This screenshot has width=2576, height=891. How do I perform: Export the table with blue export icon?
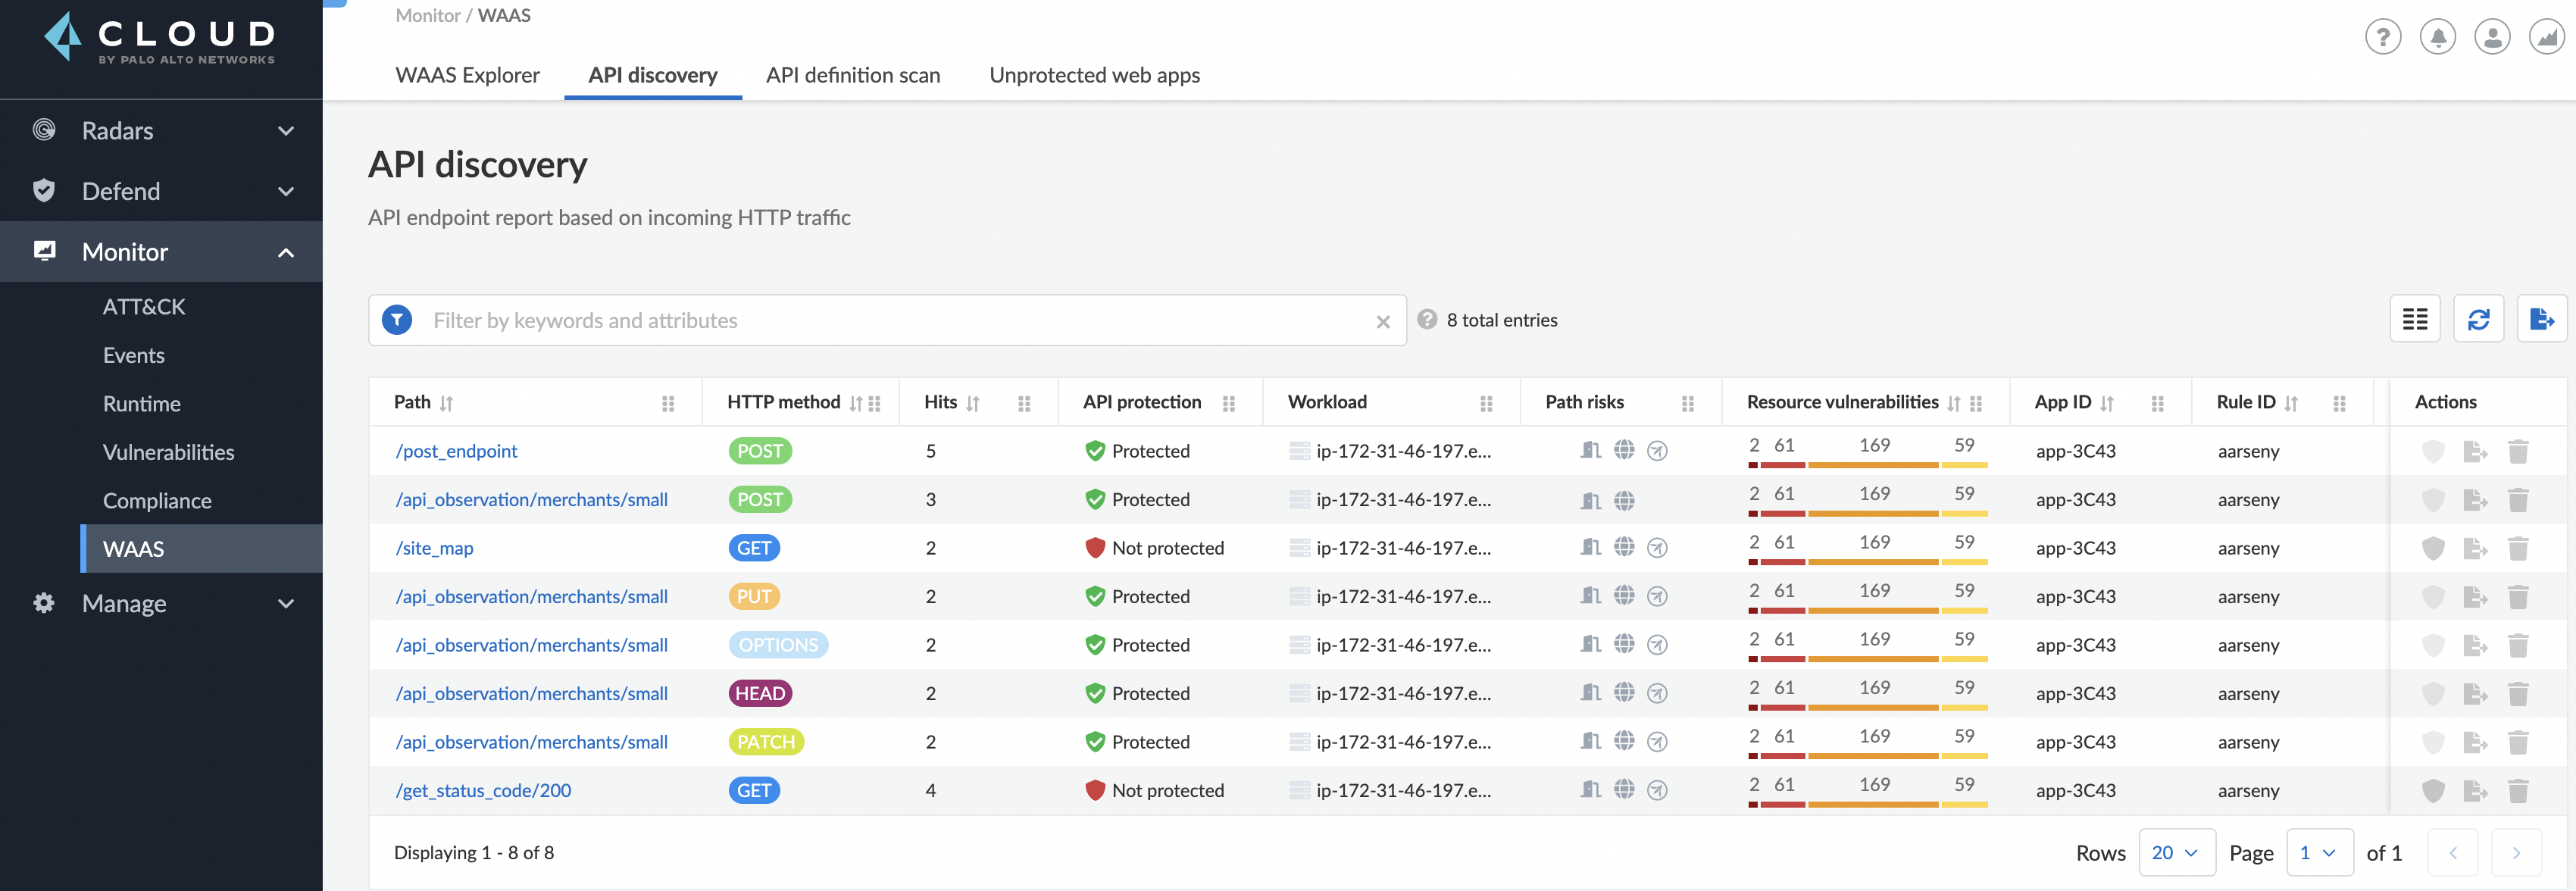[x=2542, y=319]
